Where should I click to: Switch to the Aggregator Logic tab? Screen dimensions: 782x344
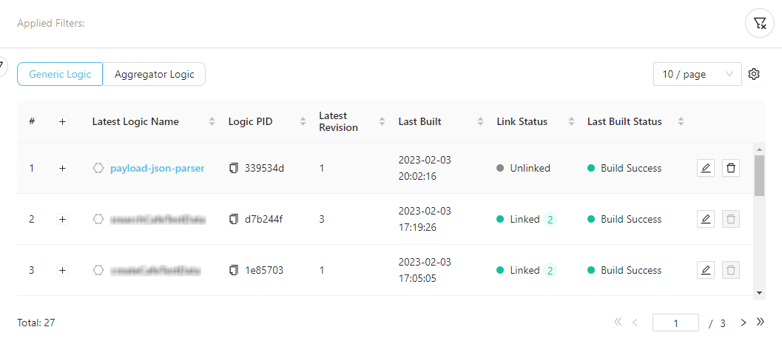154,74
